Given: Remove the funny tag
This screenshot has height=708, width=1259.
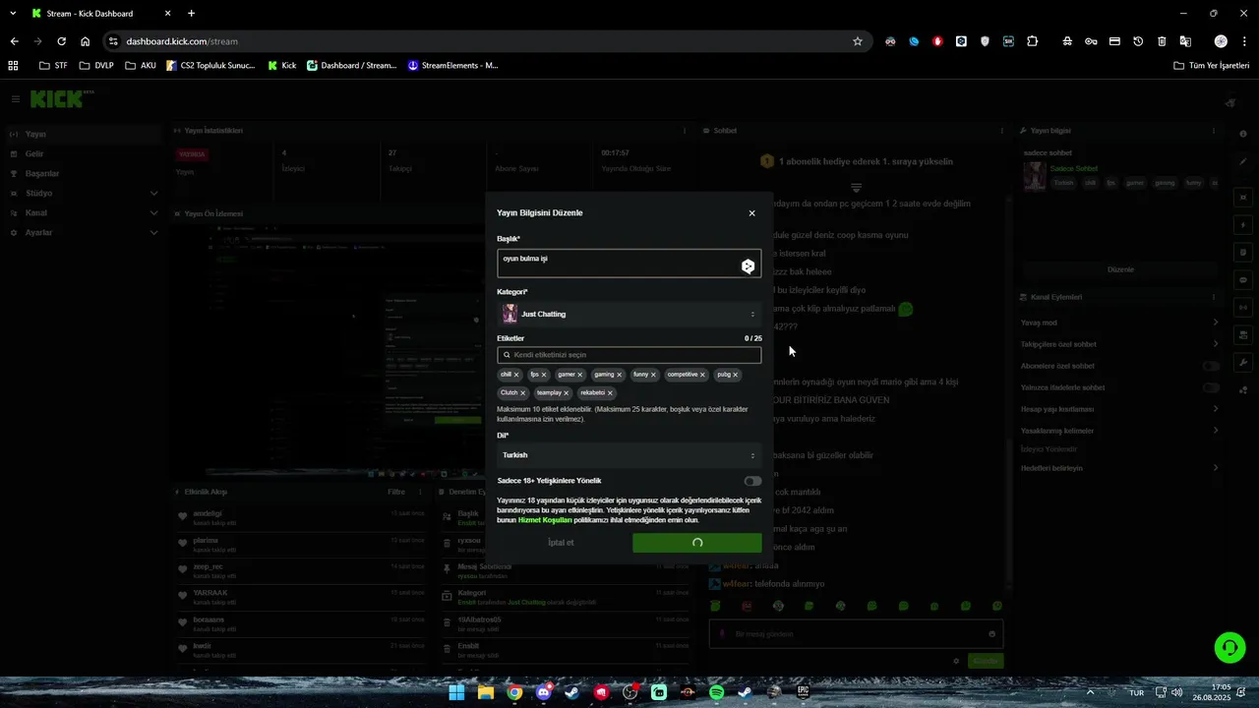Looking at the screenshot, I should click(653, 375).
